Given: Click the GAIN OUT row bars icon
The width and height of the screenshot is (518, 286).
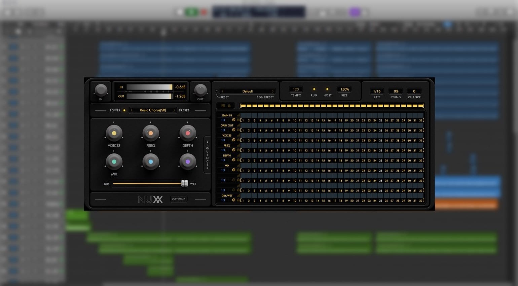Looking at the screenshot, I should tap(238, 125).
